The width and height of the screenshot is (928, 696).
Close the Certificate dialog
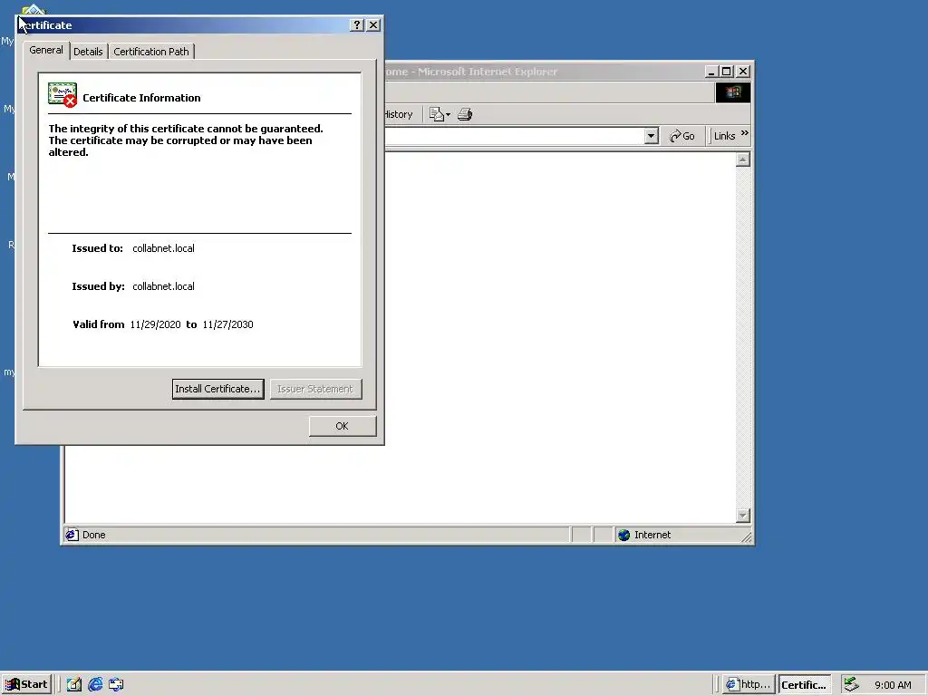pyautogui.click(x=373, y=24)
